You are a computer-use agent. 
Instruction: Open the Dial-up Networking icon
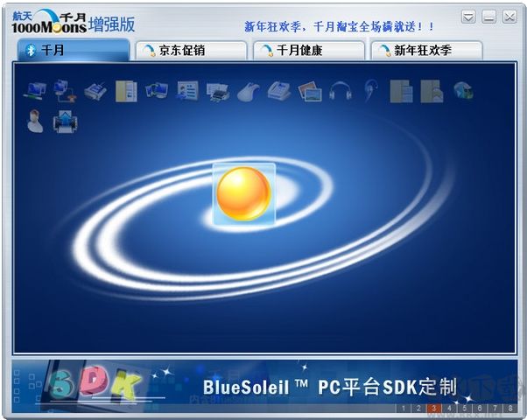point(65,91)
